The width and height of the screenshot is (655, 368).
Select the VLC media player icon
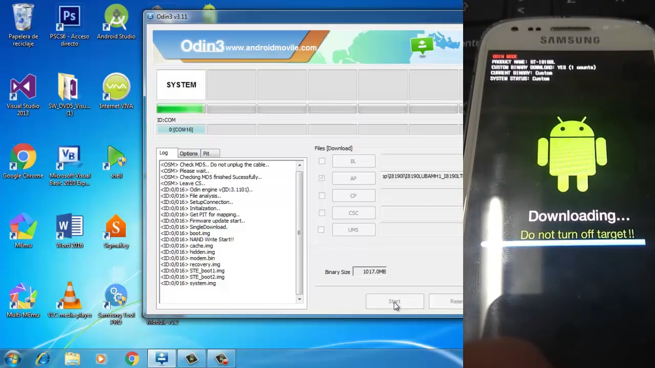pyautogui.click(x=70, y=301)
